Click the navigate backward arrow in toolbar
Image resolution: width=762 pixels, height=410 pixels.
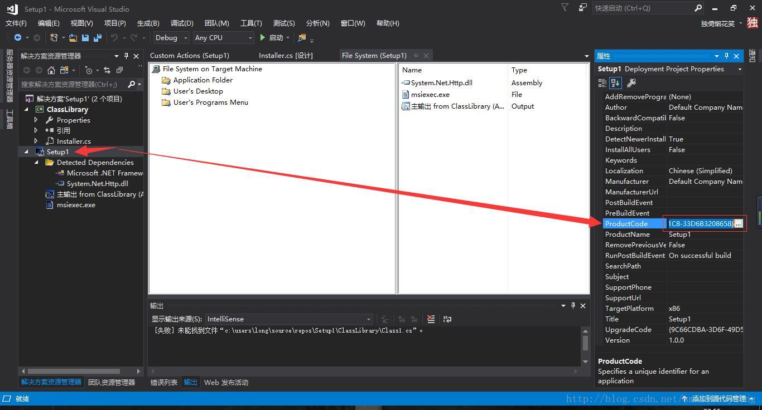(18, 37)
